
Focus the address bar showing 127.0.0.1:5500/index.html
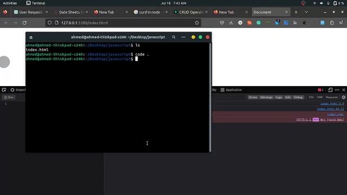[123, 23]
